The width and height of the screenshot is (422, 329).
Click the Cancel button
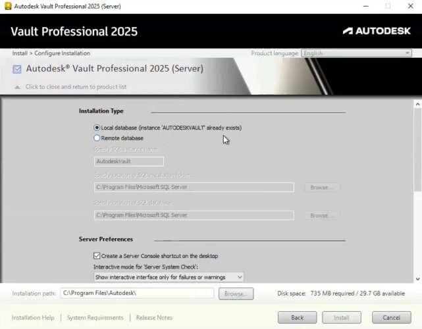click(391, 318)
